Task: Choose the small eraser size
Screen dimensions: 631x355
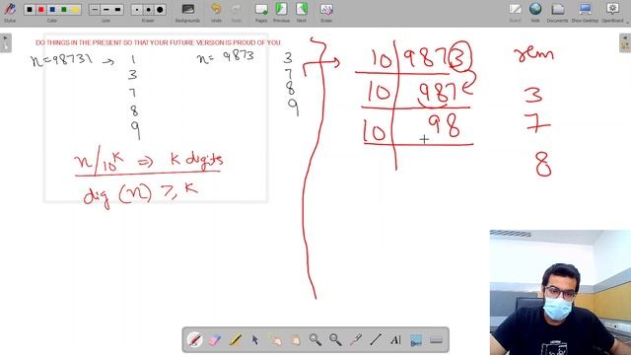Action: 137,9
